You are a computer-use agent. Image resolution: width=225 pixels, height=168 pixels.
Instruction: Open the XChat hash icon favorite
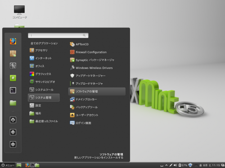(13, 78)
